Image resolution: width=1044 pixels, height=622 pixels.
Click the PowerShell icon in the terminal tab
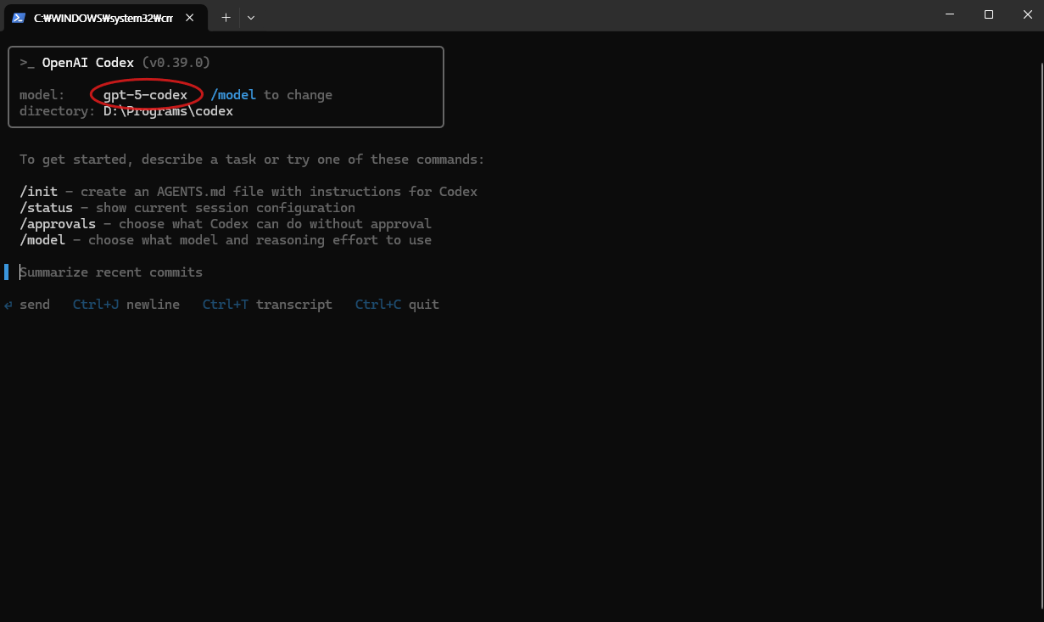(x=18, y=17)
